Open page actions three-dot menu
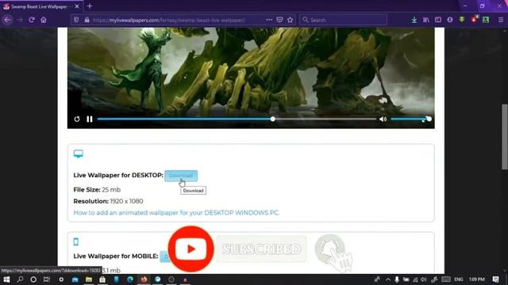 point(269,20)
